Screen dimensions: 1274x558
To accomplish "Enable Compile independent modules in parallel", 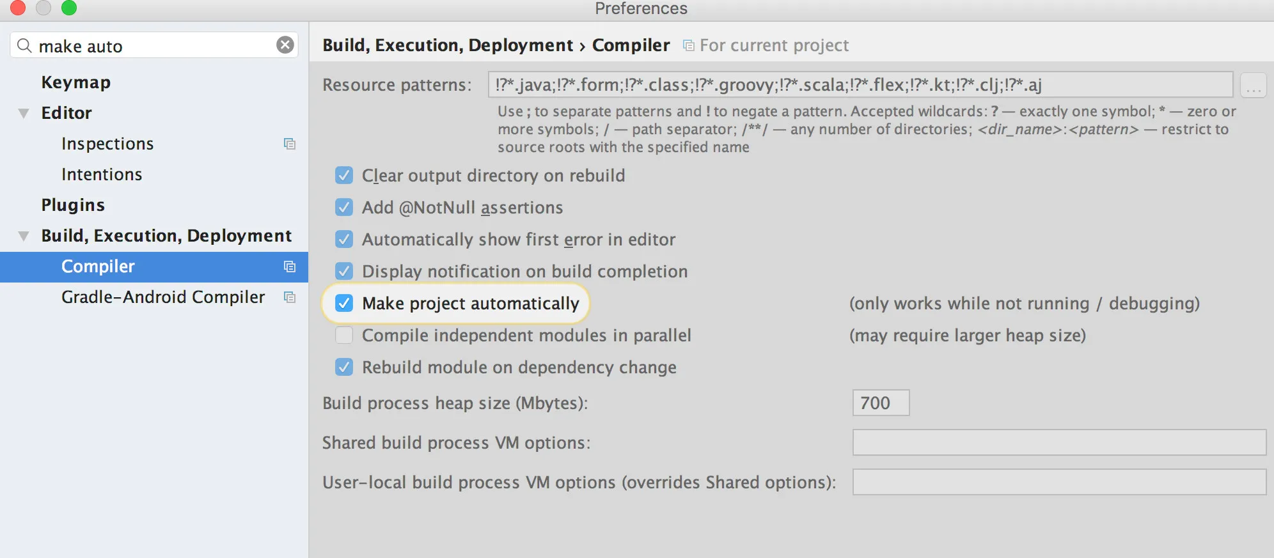I will point(344,335).
